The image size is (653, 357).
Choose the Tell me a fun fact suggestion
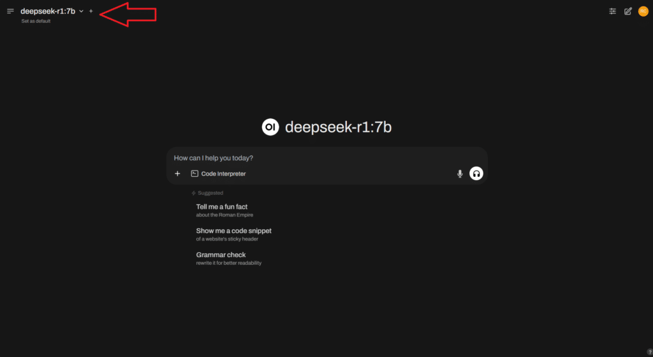pos(224,211)
